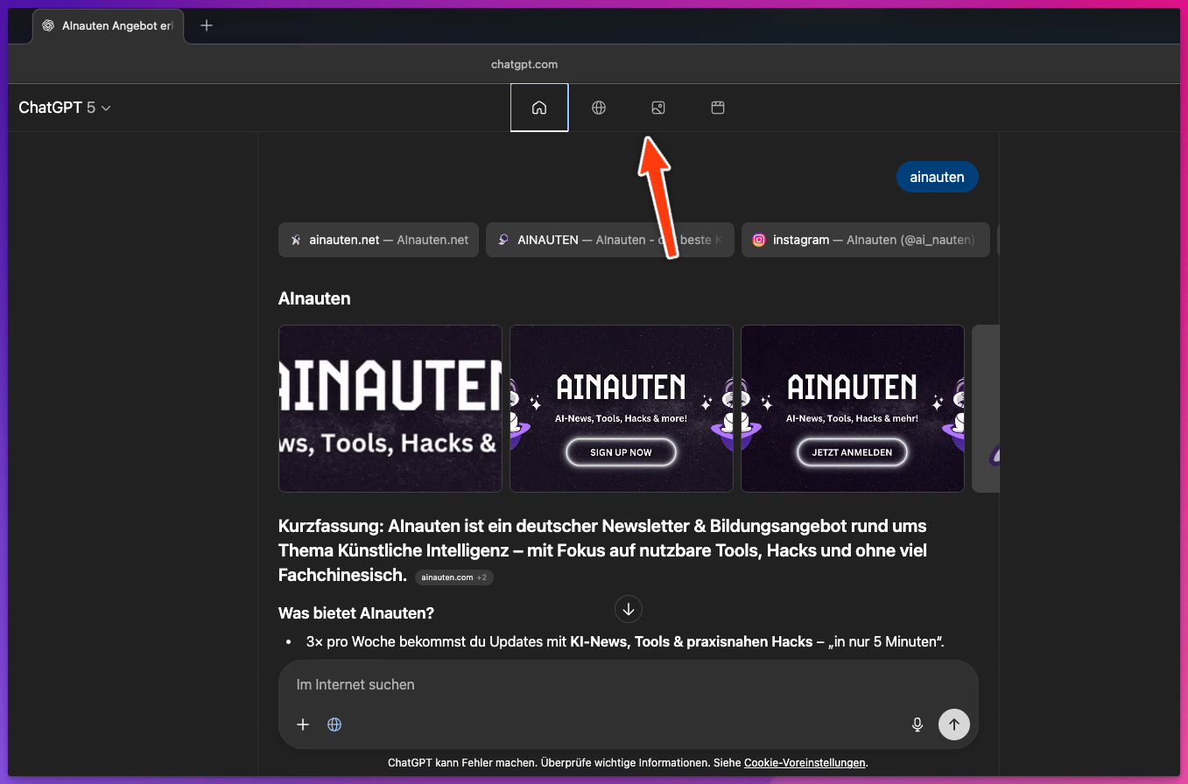
Task: Open the ChatGPT 5 model dropdown
Action: tap(65, 108)
